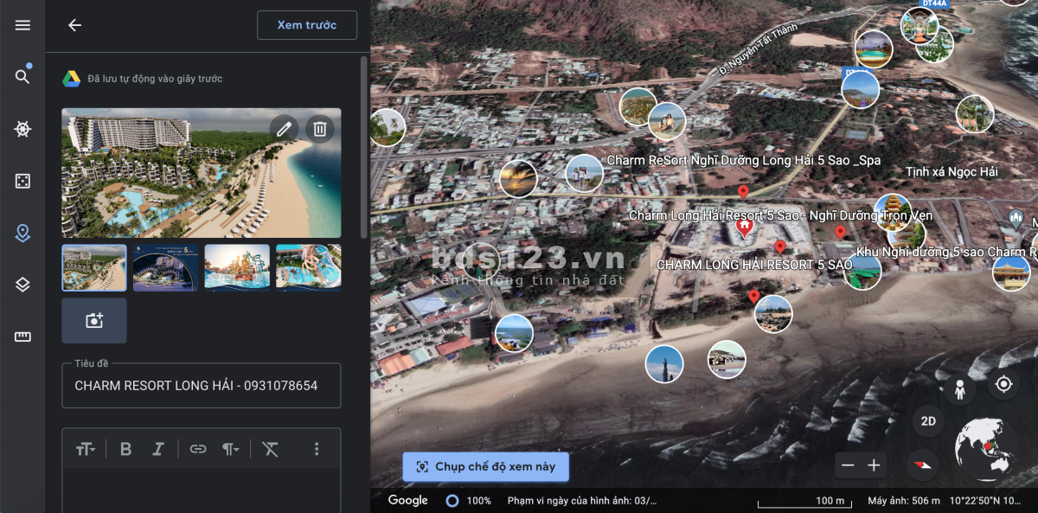The image size is (1038, 513).
Task: Open the paragraph format dropdown
Action: tap(230, 448)
